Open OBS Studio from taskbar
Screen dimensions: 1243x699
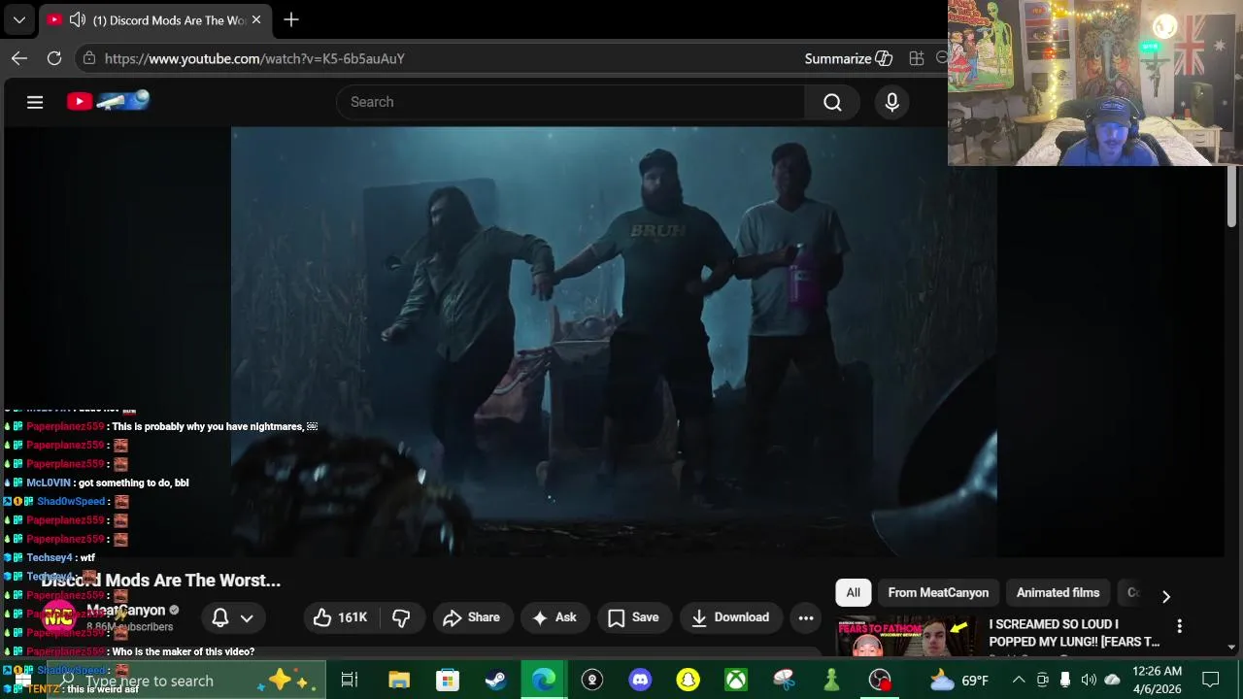[x=880, y=680]
